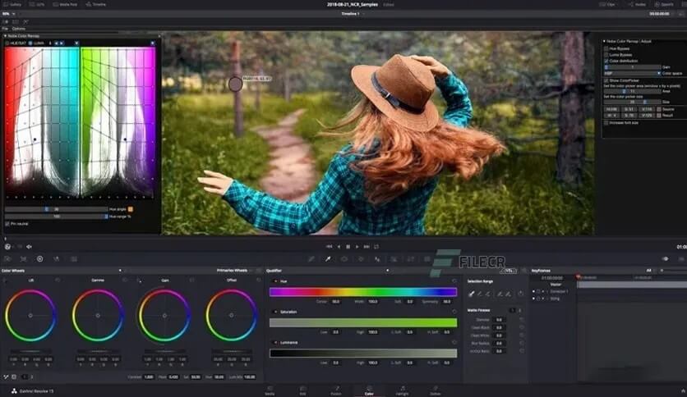Adjust the Hue angle slider
687x397 pixels.
tap(56, 209)
